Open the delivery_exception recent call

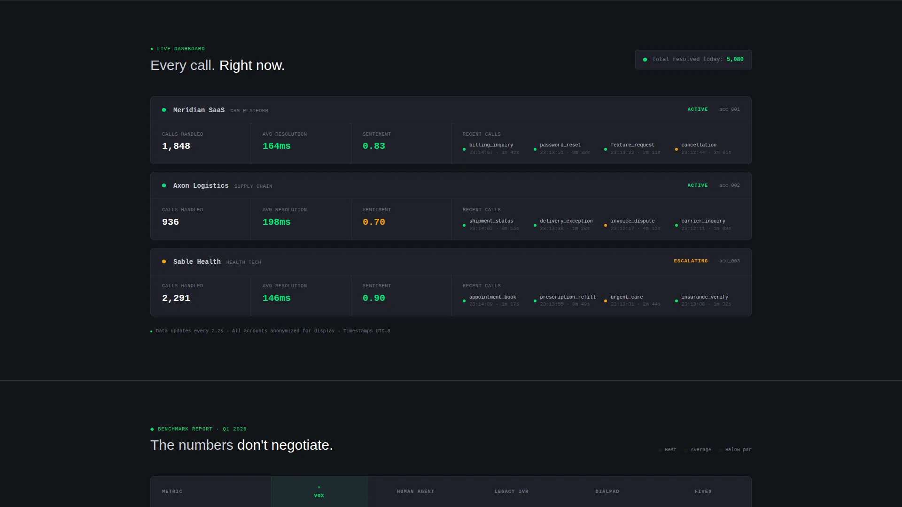[x=563, y=224]
